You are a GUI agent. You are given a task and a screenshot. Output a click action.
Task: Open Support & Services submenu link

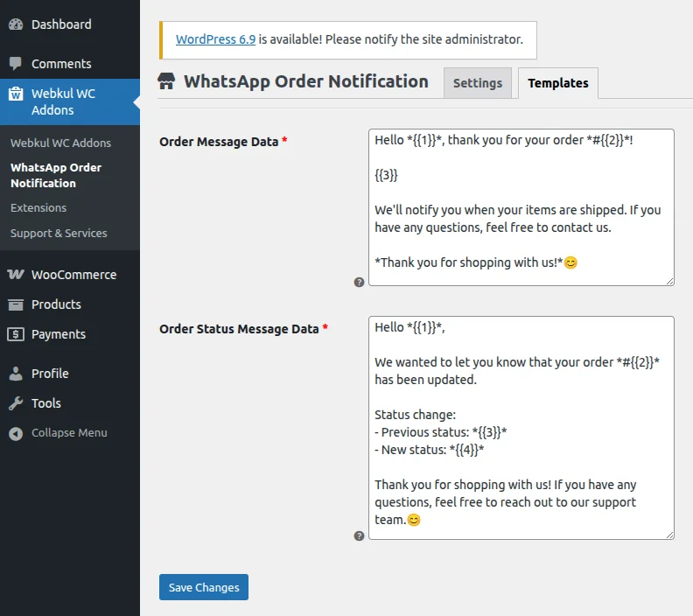point(59,233)
